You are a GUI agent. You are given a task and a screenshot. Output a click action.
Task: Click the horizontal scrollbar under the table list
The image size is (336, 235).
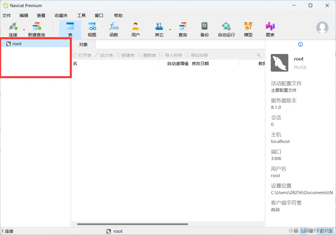click(x=133, y=224)
